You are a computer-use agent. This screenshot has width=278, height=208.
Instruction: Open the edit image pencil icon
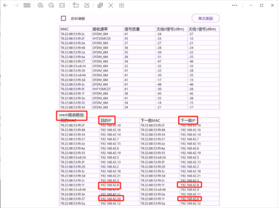tap(86, 5)
